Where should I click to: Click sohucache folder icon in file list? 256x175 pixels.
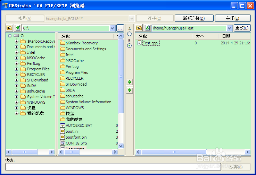point(63,96)
